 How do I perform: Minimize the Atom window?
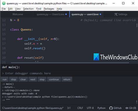tap(114, 3)
